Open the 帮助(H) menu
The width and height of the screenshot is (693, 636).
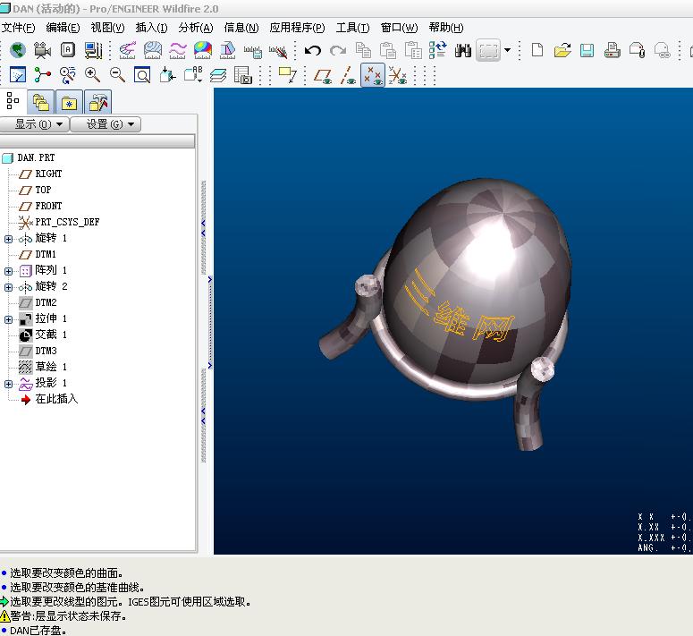point(446,28)
